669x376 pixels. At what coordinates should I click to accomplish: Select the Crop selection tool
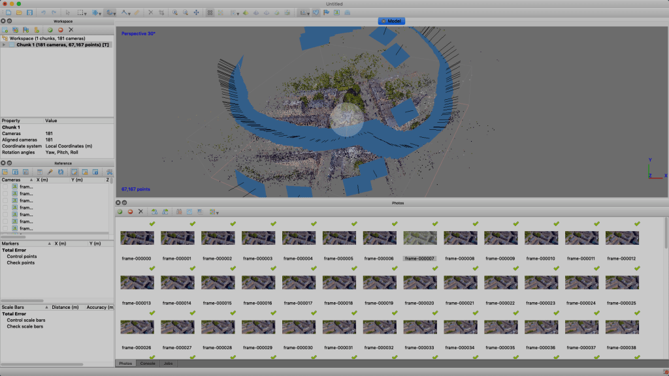click(161, 12)
